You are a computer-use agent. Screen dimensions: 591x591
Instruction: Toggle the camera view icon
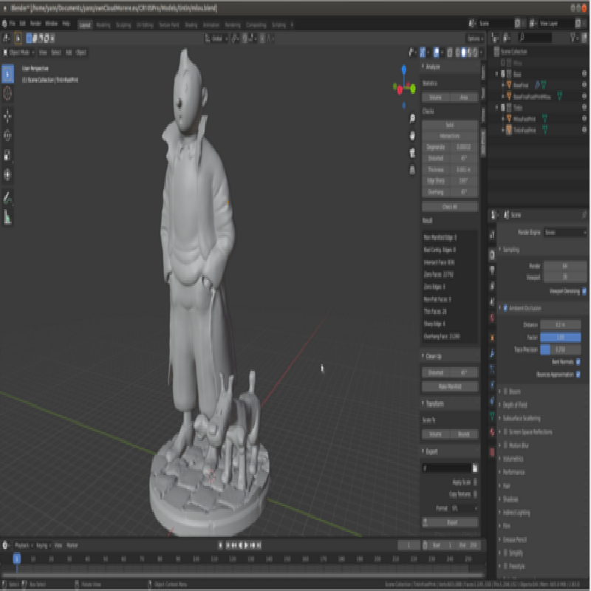tap(412, 152)
